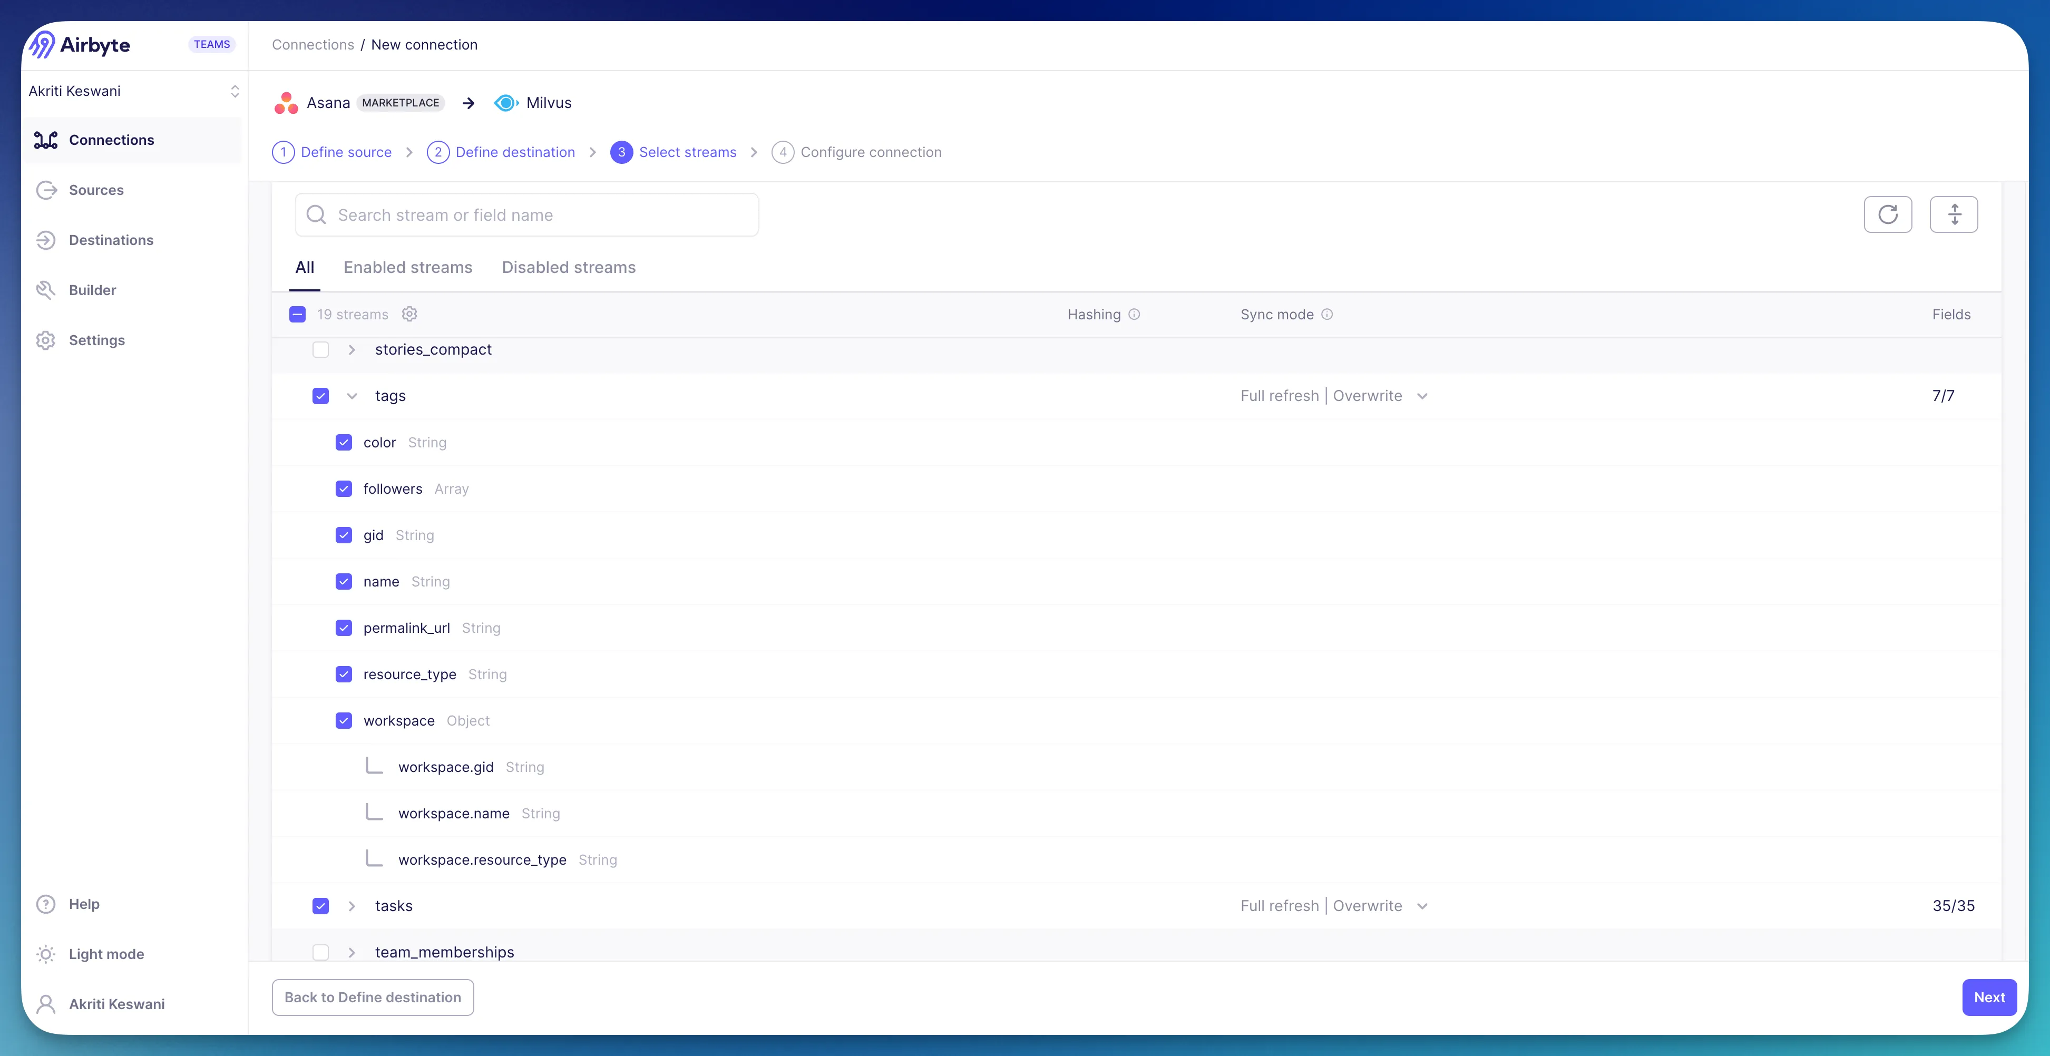The height and width of the screenshot is (1056, 2050).
Task: Uncheck the followers field checkbox
Action: coord(344,488)
